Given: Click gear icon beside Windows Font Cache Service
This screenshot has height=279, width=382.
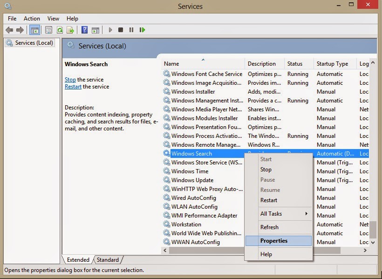Looking at the screenshot, I should [167, 74].
